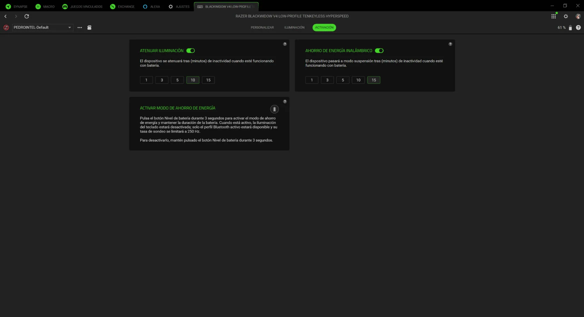Click the Razer BlackWidow V4 device title

point(292,16)
